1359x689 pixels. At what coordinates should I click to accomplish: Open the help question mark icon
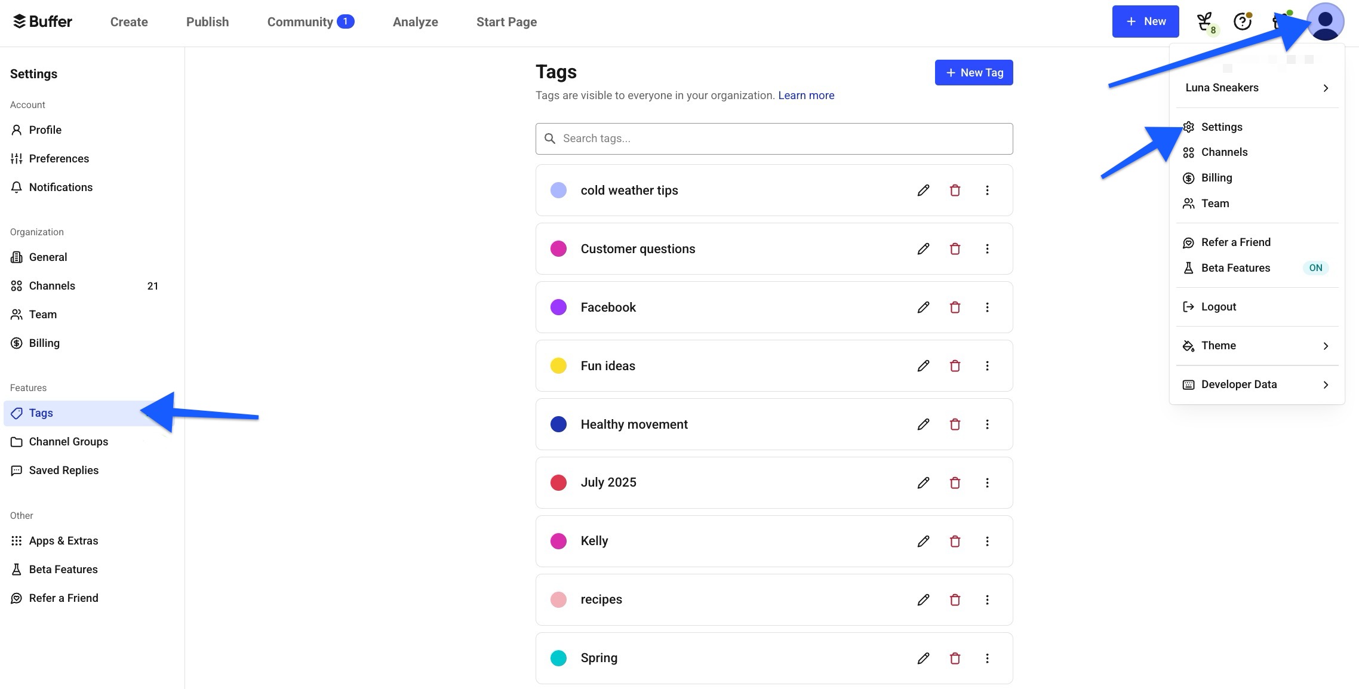(1243, 21)
